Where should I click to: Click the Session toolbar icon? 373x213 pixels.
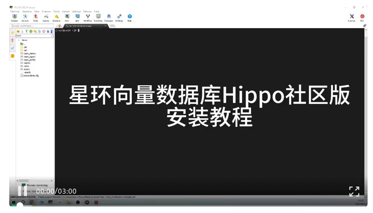(x=15, y=17)
